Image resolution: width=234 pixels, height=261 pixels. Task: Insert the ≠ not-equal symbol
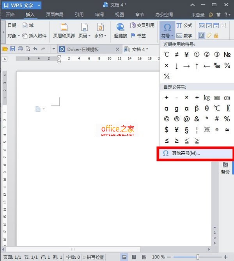[177, 54]
